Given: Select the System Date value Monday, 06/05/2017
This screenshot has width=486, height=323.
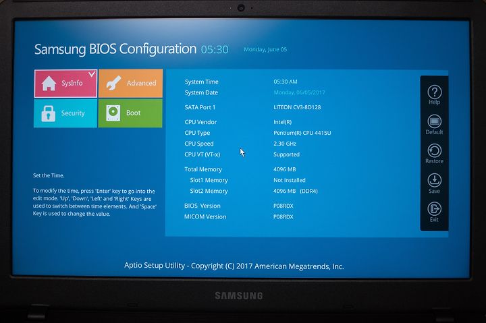Looking at the screenshot, I should tap(299, 92).
